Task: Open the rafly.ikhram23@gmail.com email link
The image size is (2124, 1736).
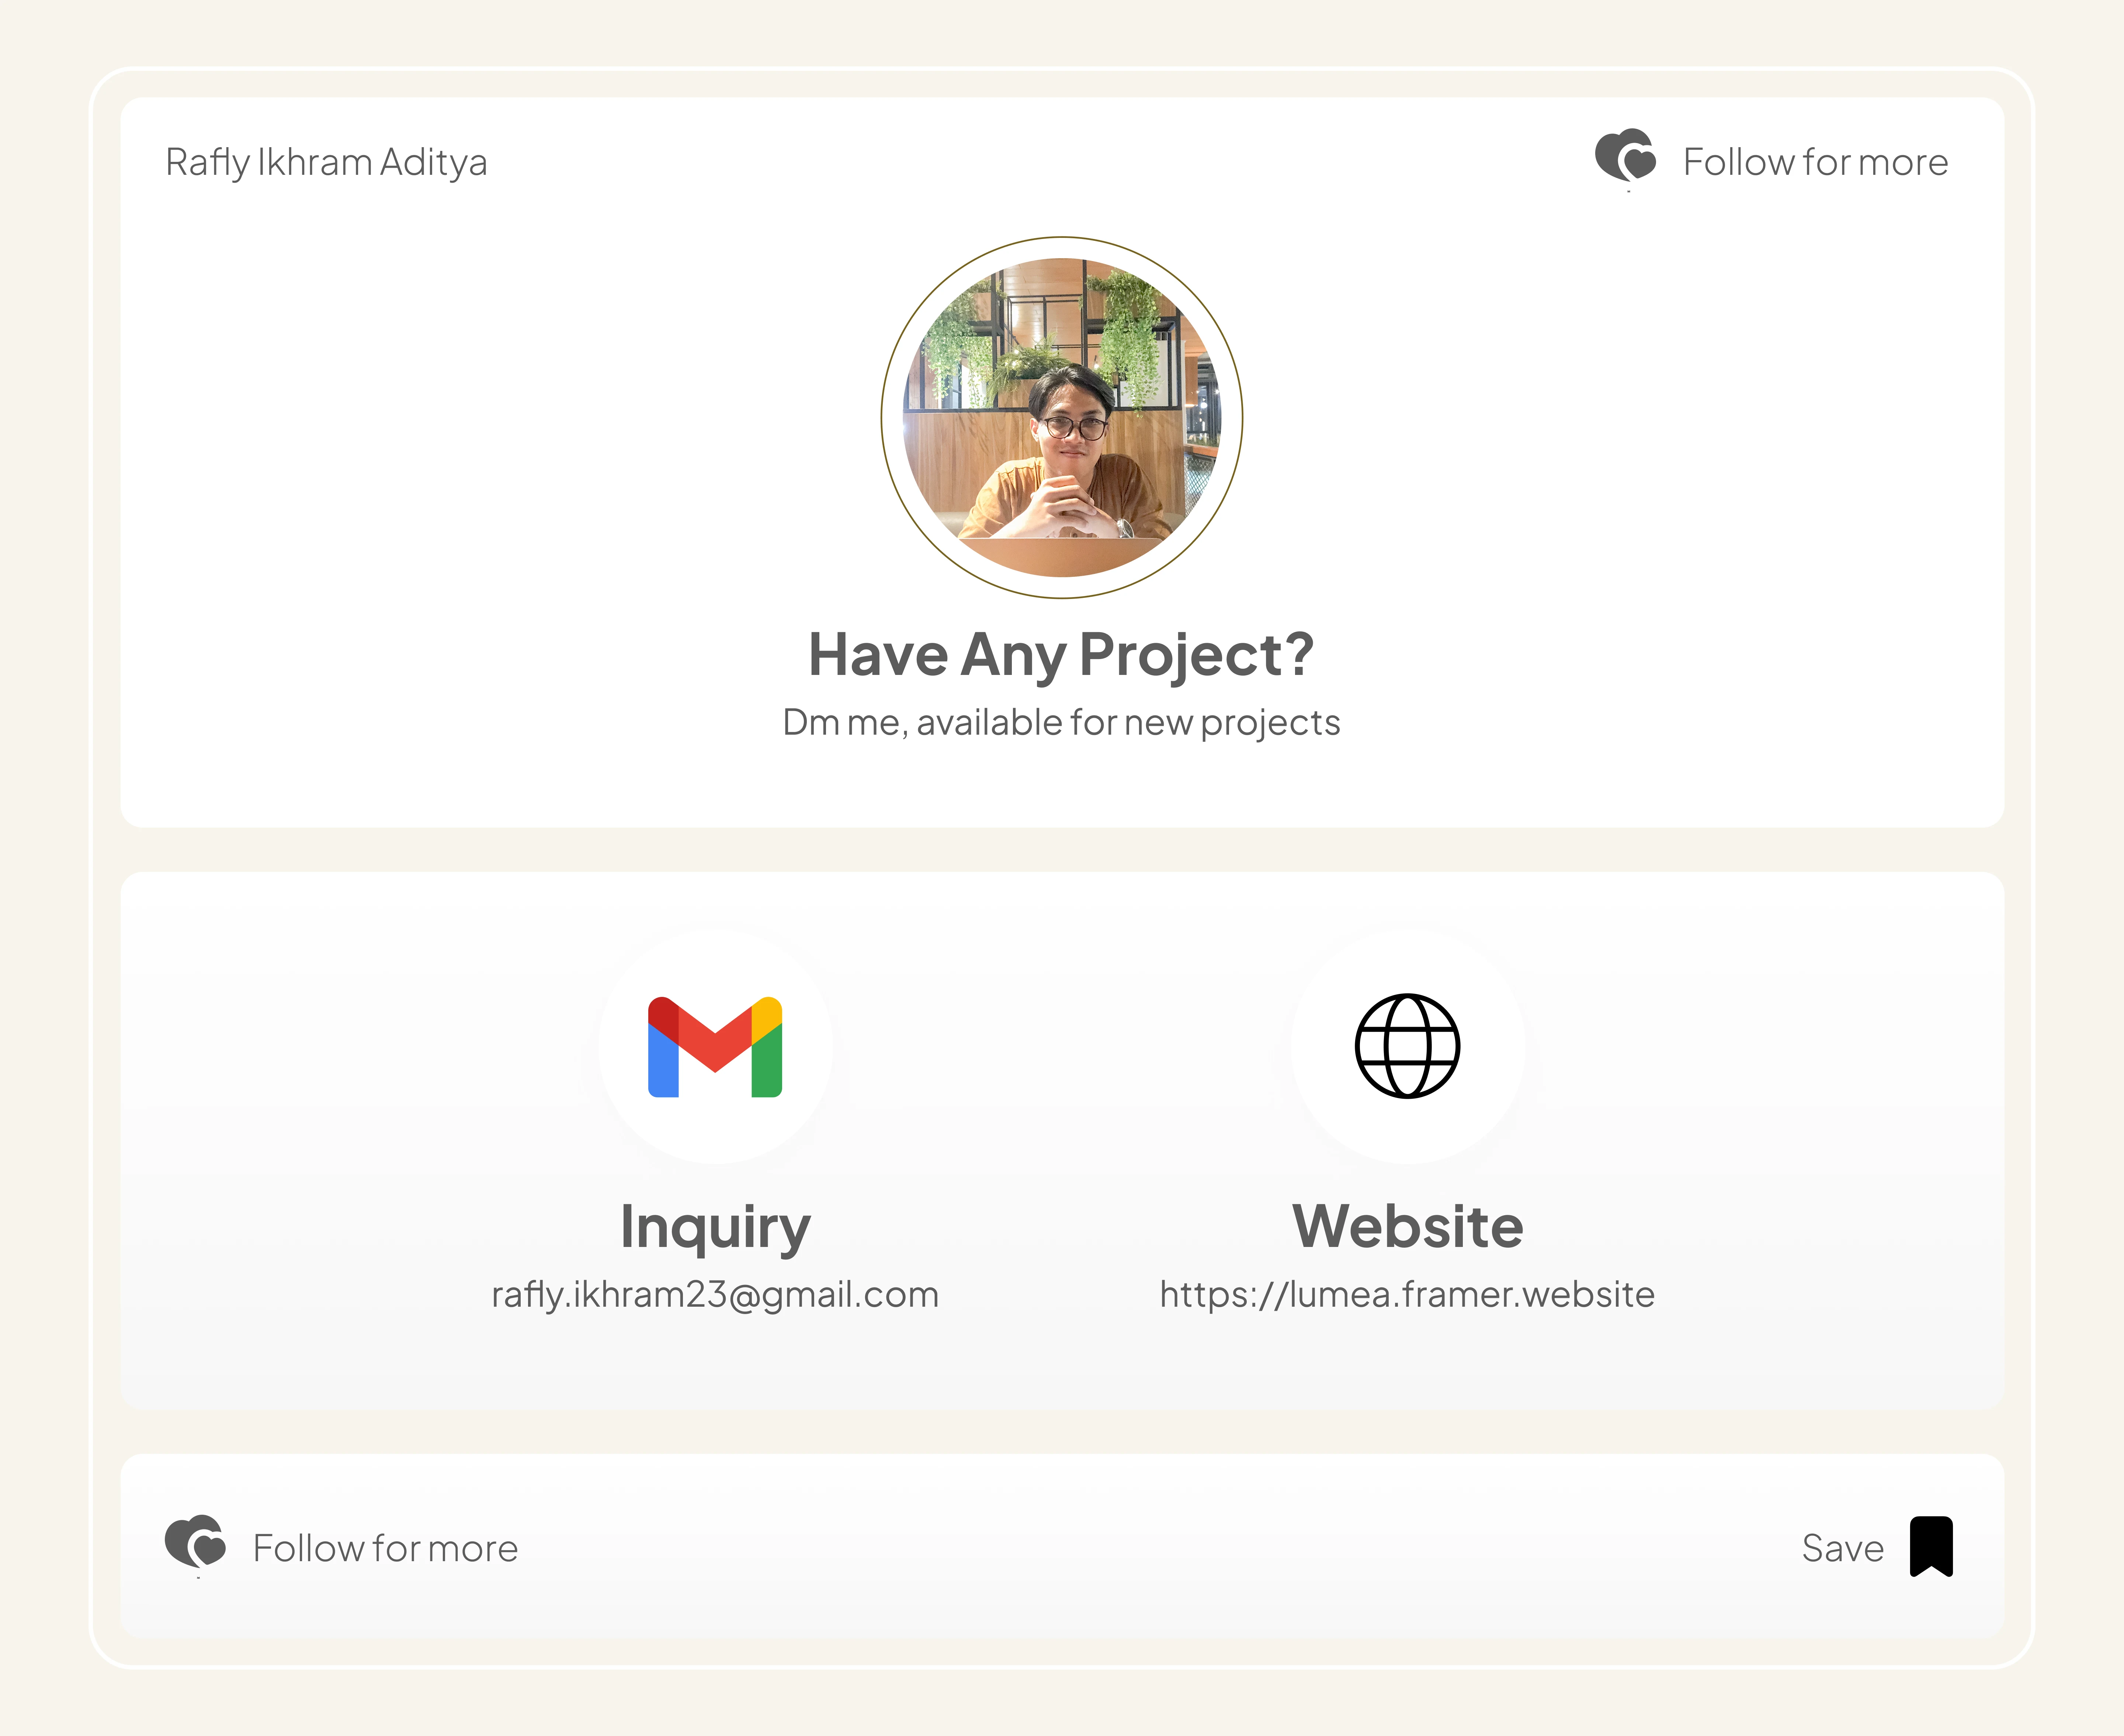Action: tap(715, 1294)
